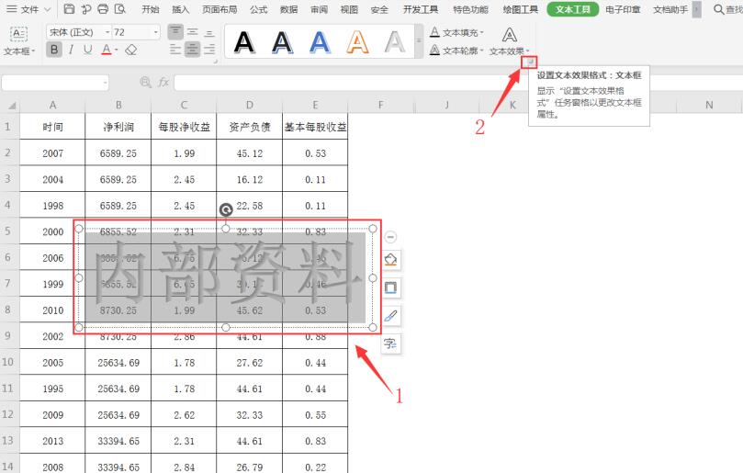The width and height of the screenshot is (743, 473).
Task: Toggle Bold formatting button
Action: (x=54, y=50)
